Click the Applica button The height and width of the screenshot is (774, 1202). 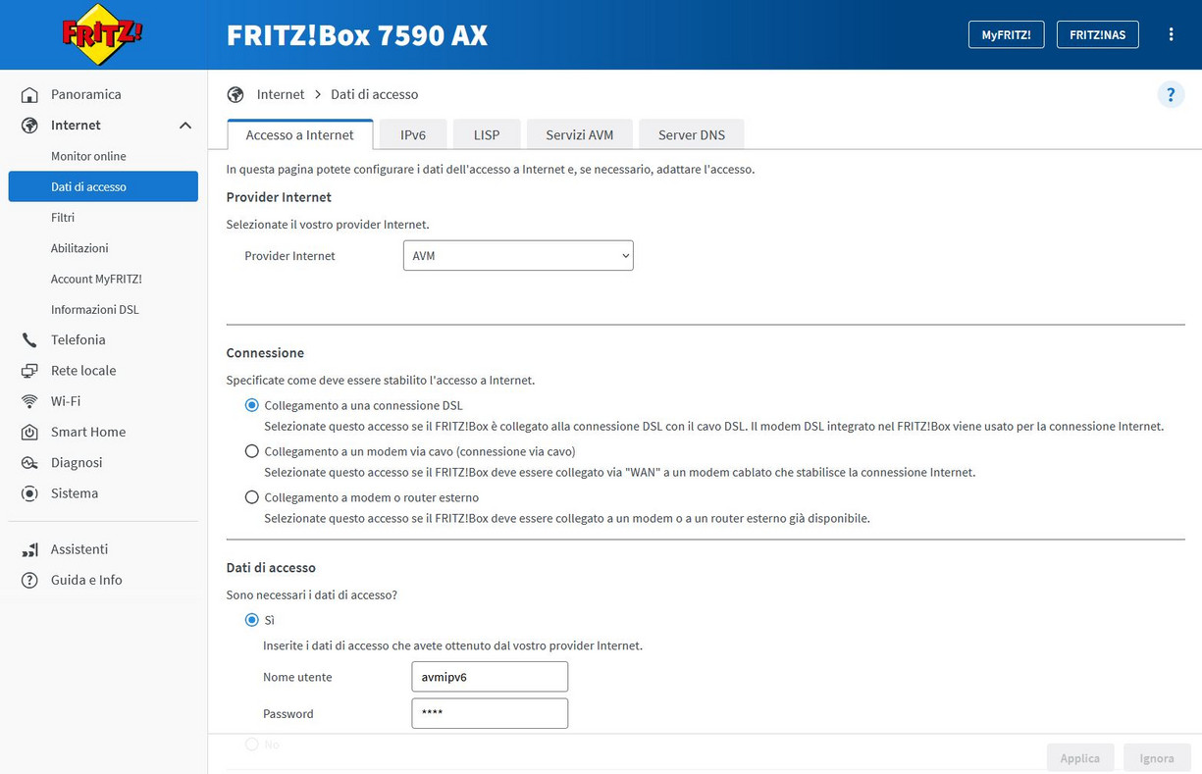(1080, 757)
